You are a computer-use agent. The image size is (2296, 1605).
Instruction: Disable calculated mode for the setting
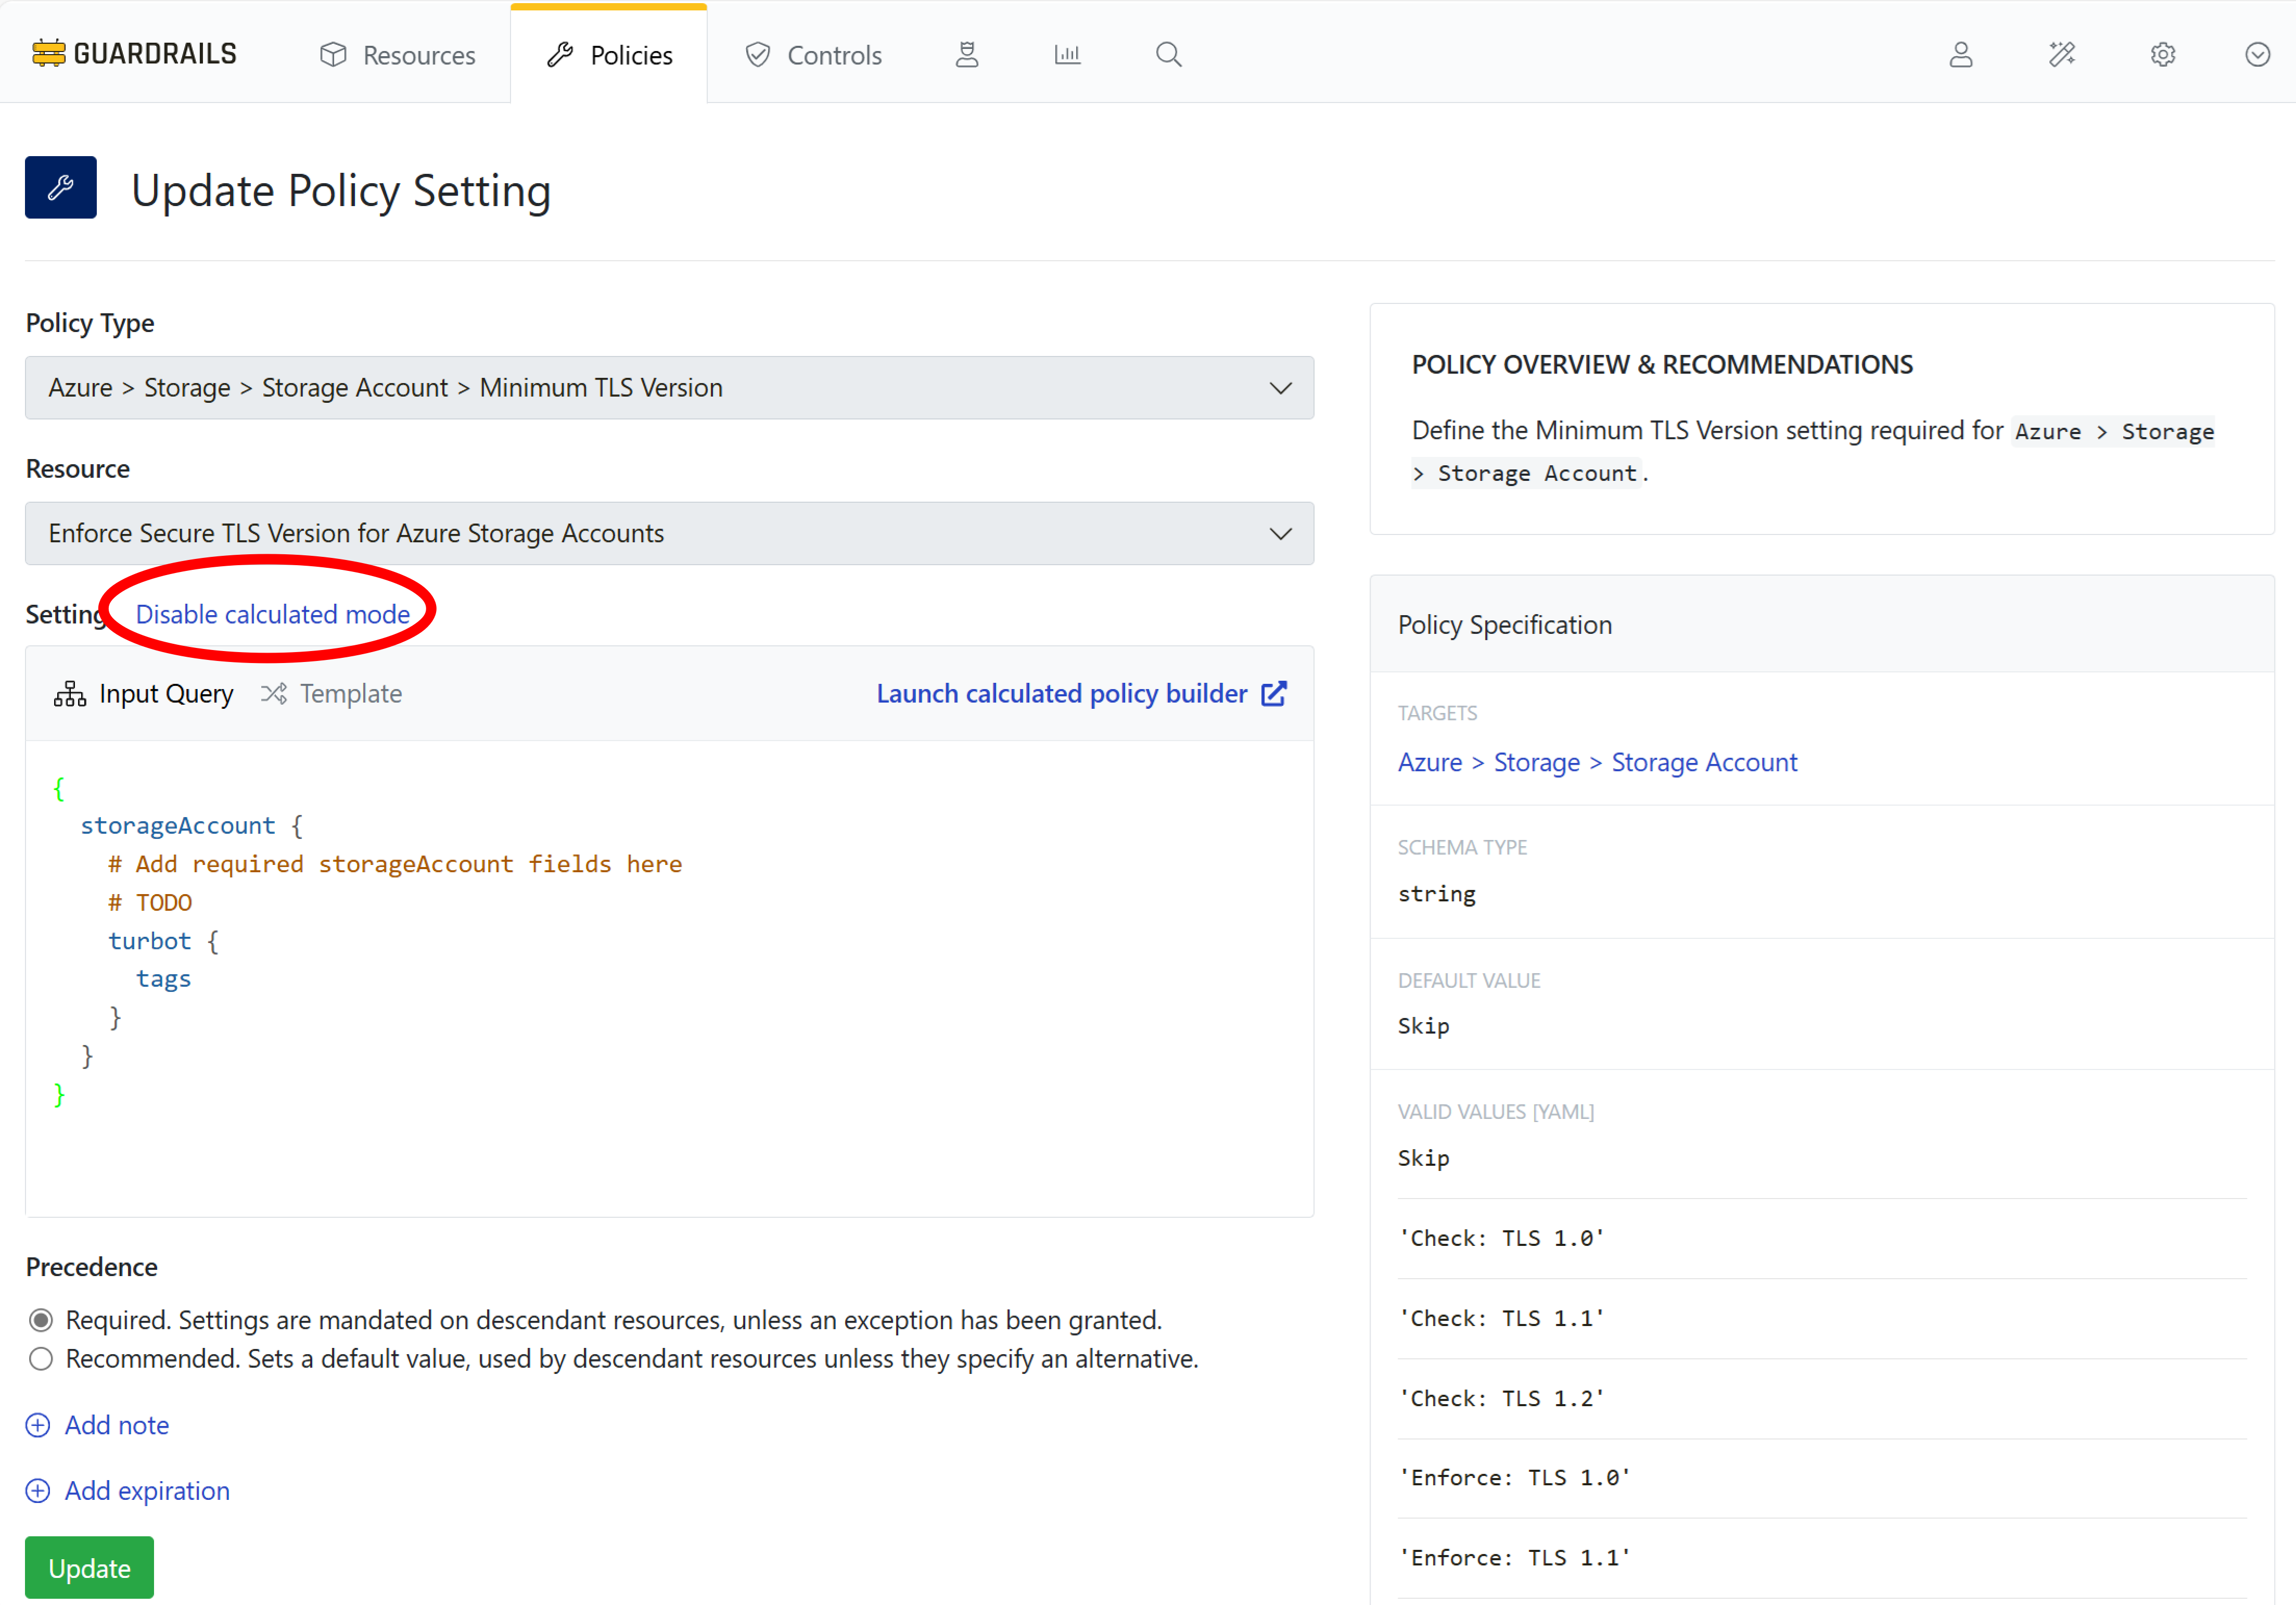coord(273,614)
